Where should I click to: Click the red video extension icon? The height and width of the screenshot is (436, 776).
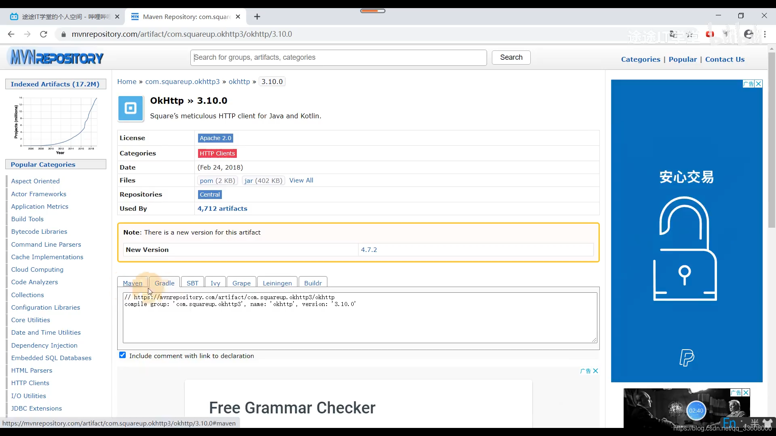710,34
